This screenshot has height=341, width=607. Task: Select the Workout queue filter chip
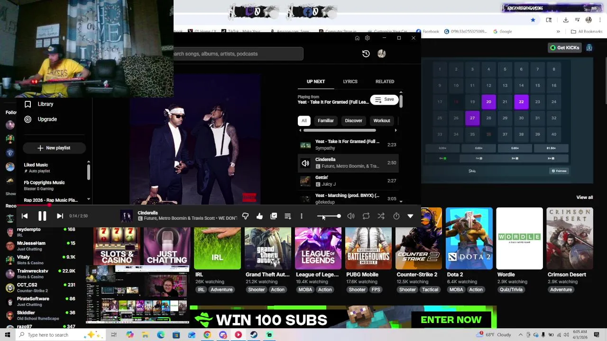click(x=382, y=120)
